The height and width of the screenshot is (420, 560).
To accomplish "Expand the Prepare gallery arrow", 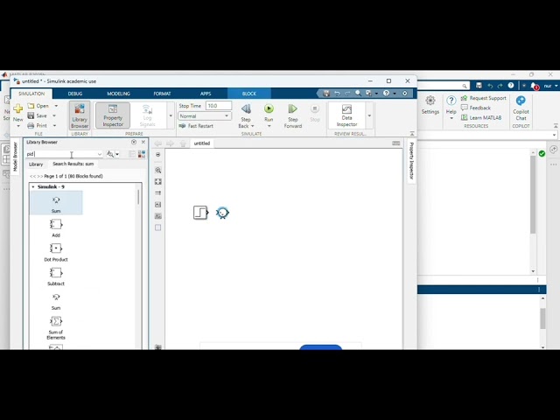I will (171, 115).
